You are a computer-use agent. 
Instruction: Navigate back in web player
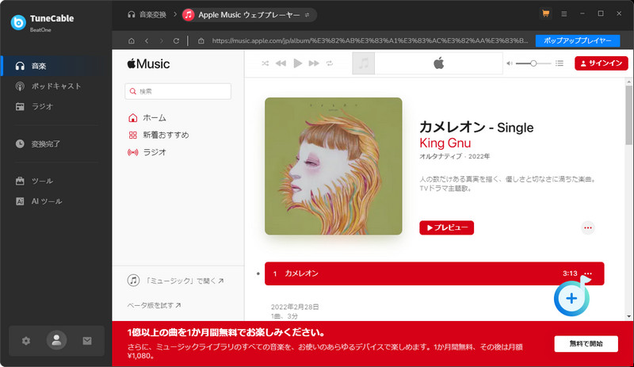click(147, 41)
